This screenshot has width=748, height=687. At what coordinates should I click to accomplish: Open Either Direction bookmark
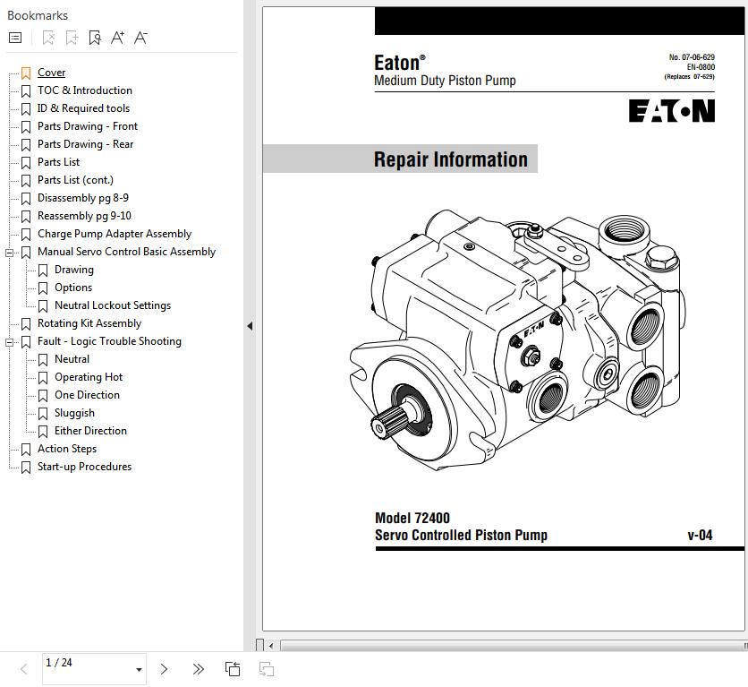coord(90,431)
